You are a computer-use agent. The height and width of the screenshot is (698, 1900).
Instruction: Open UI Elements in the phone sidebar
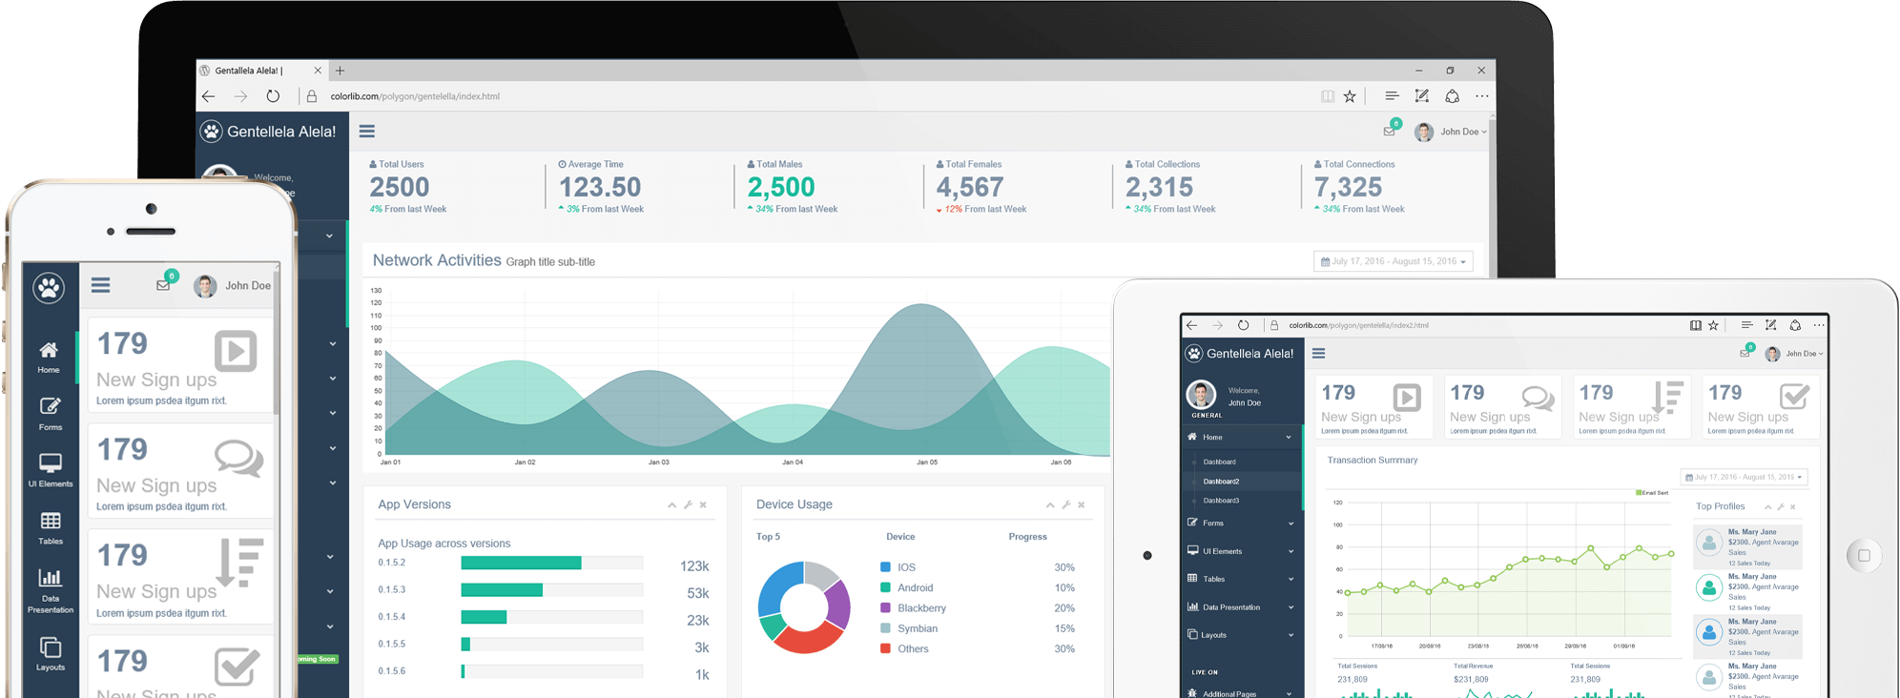50,470
